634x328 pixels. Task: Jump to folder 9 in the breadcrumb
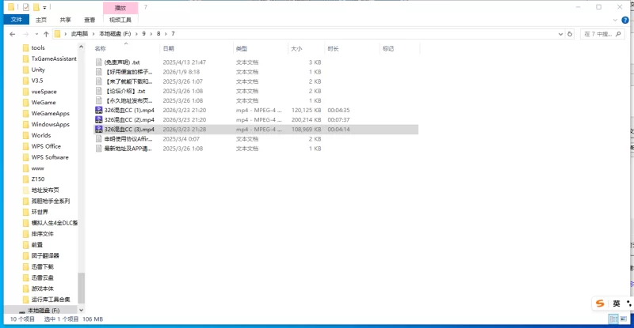[x=143, y=34]
